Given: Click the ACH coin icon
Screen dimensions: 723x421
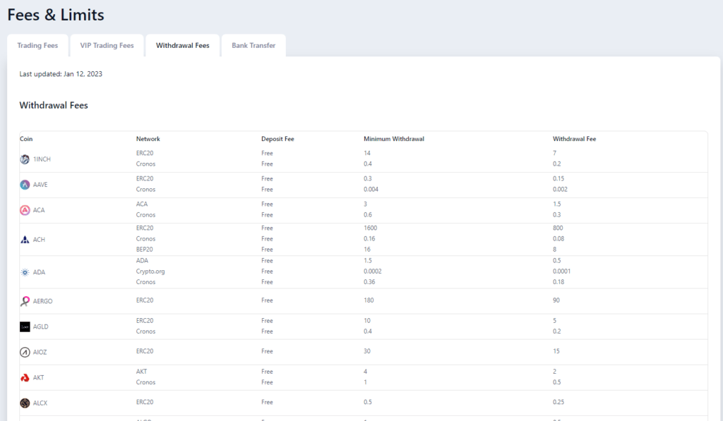Looking at the screenshot, I should click(x=25, y=240).
